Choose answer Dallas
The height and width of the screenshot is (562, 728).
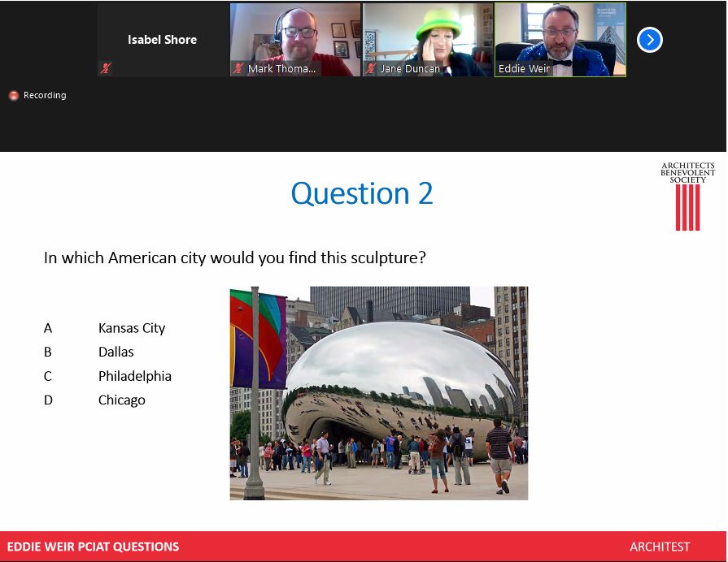[116, 352]
